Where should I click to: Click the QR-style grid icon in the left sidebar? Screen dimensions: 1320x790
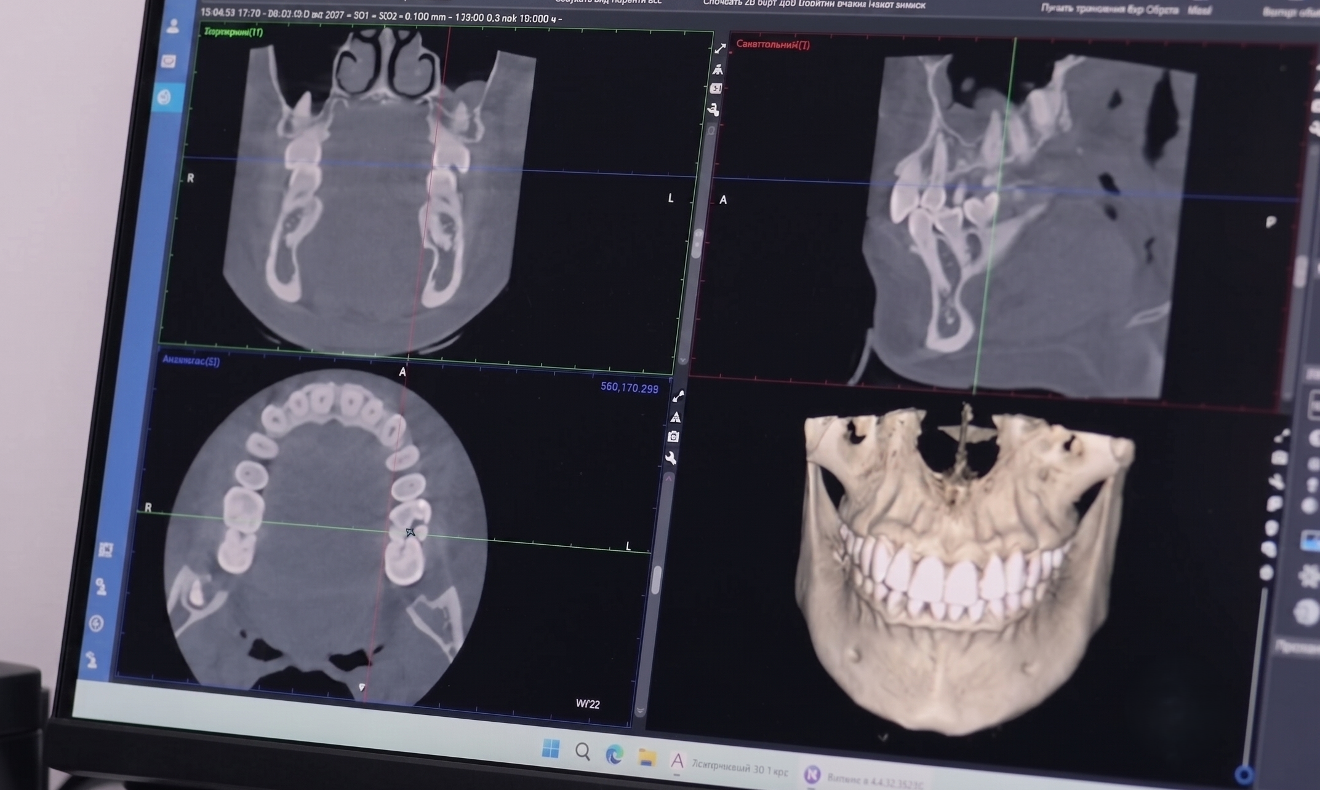106,549
